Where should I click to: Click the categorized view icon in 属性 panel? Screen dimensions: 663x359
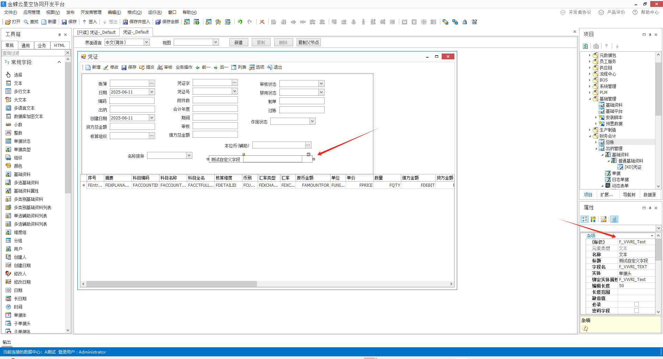pyautogui.click(x=585, y=219)
